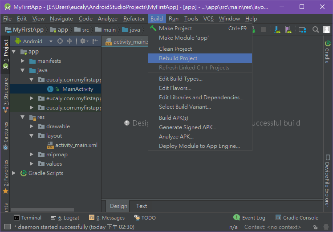
Task: Choose Generate Signed APK...
Action: point(200,127)
